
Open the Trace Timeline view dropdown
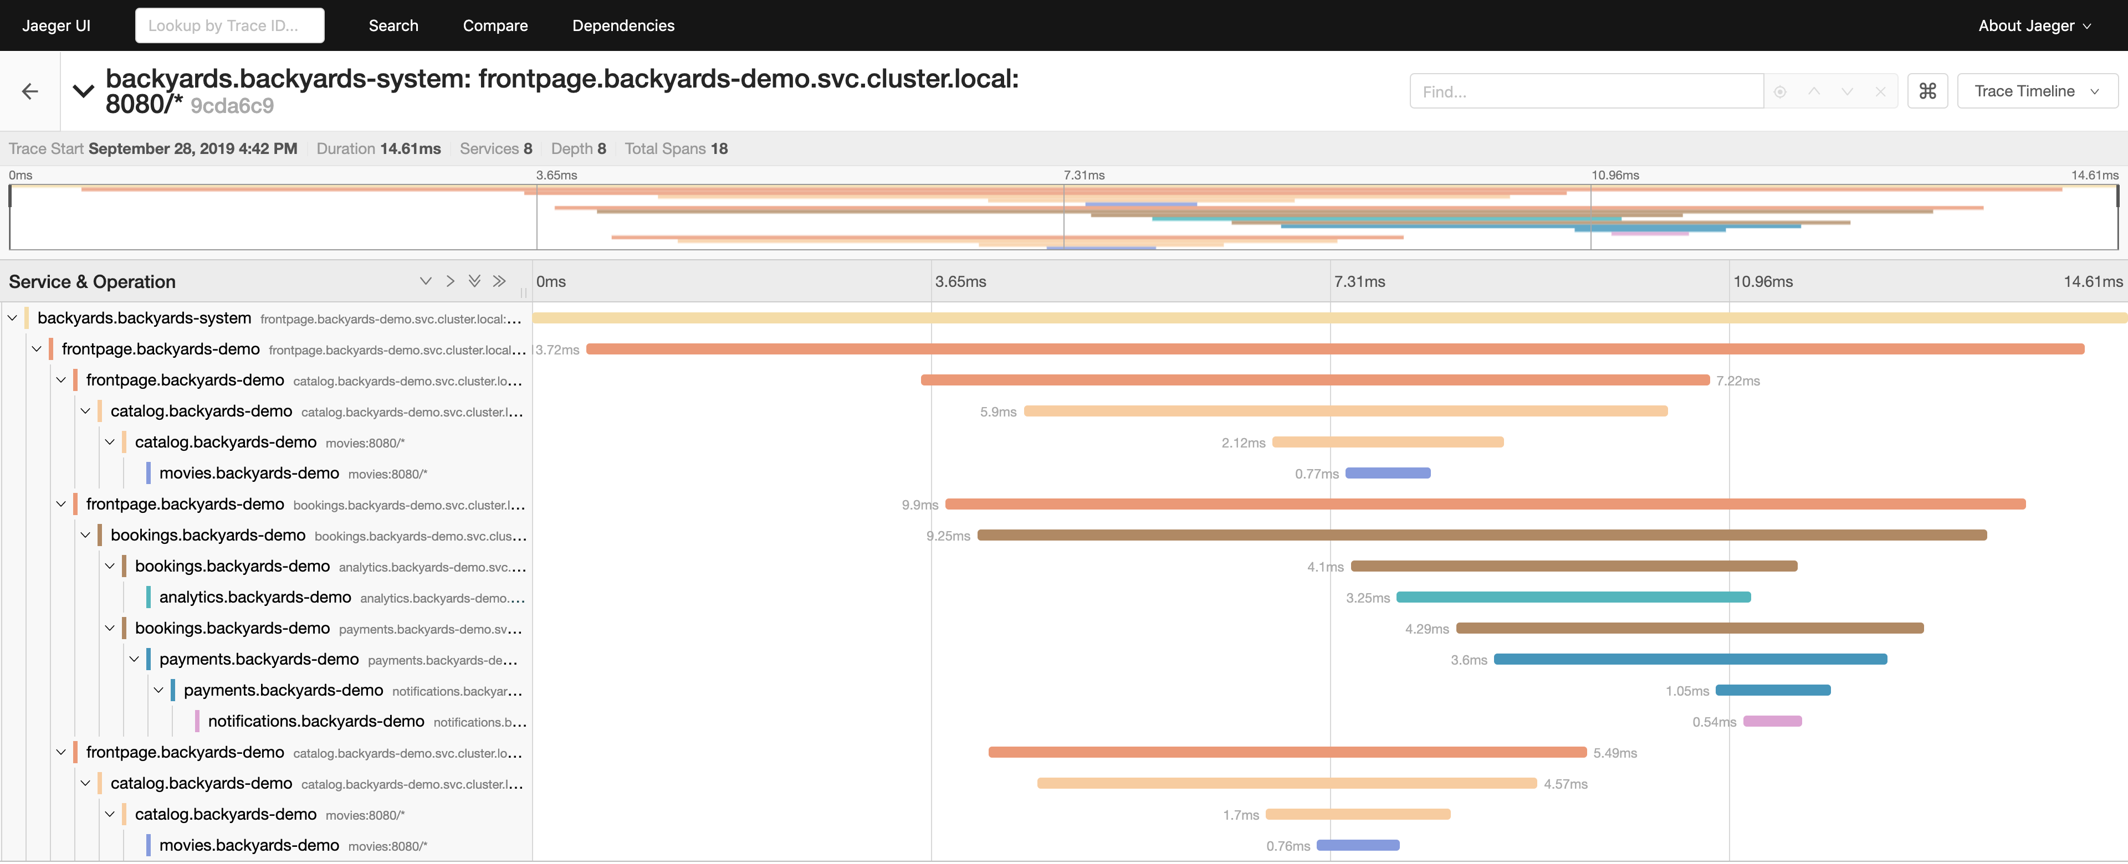tap(2037, 91)
